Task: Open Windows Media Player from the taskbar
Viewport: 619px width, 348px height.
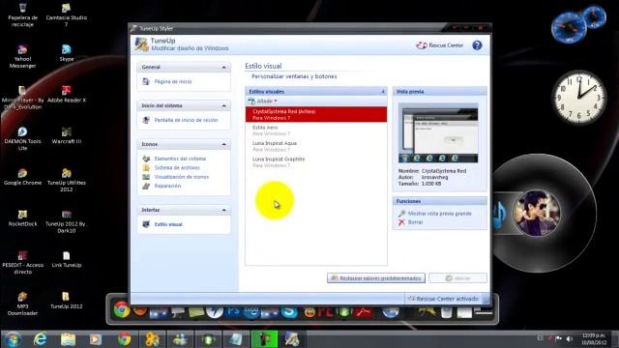Action: pyautogui.click(x=95, y=339)
